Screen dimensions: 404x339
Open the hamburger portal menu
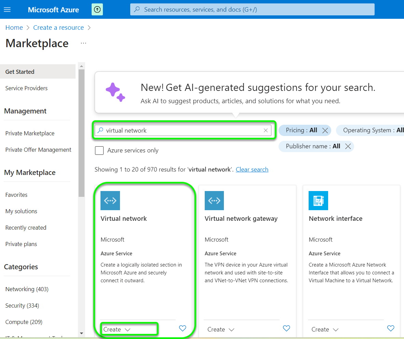point(7,10)
